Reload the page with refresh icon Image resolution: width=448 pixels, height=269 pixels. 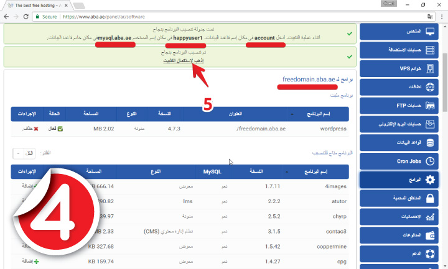click(26, 17)
